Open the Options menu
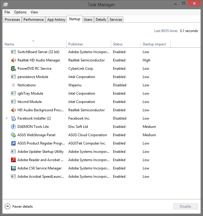The height and width of the screenshot is (216, 203). 20,12
